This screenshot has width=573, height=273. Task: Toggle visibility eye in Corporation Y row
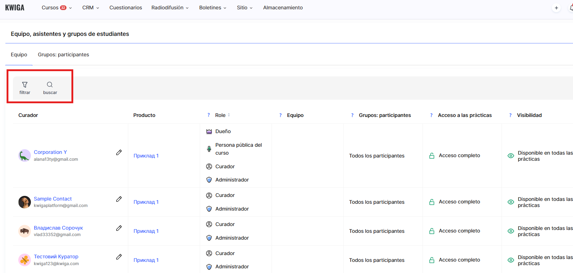pyautogui.click(x=511, y=156)
